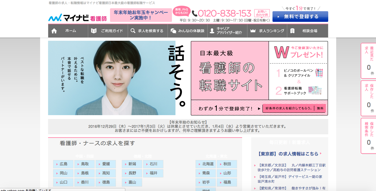Select 北海道 prefecture
This screenshot has height=191, width=376.
[x=206, y=164]
